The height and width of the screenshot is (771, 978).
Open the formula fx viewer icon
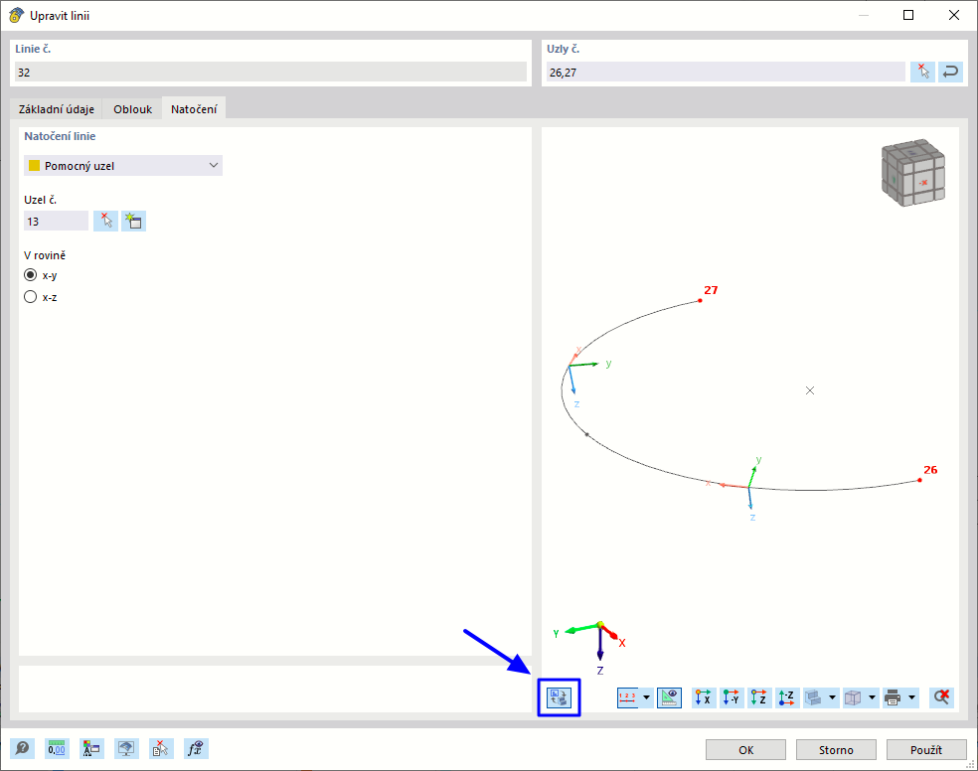[x=196, y=748]
